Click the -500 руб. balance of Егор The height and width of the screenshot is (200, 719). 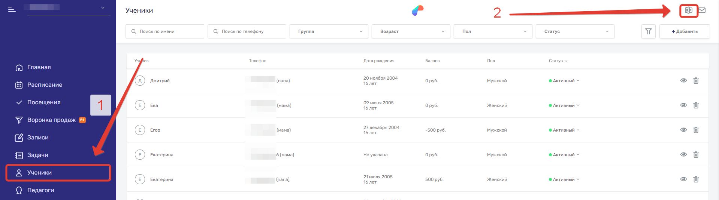(435, 130)
